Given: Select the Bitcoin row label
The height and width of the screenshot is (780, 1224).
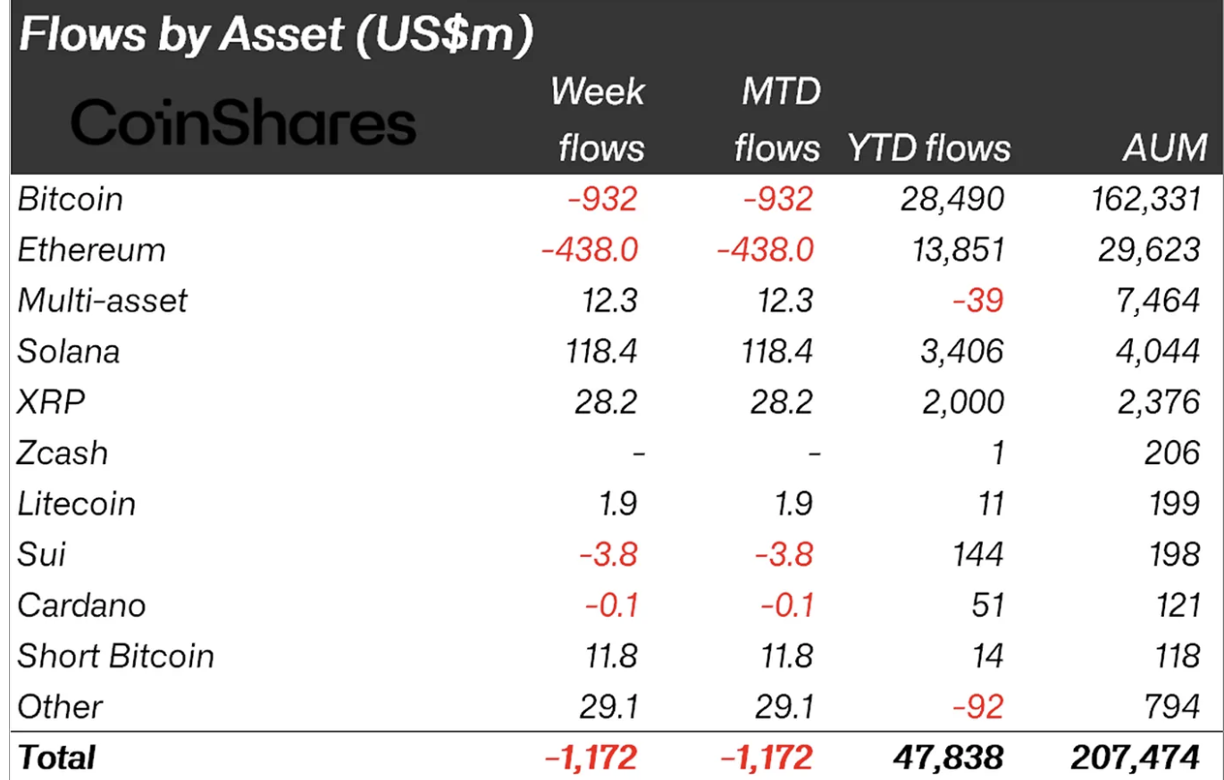Looking at the screenshot, I should pyautogui.click(x=70, y=199).
